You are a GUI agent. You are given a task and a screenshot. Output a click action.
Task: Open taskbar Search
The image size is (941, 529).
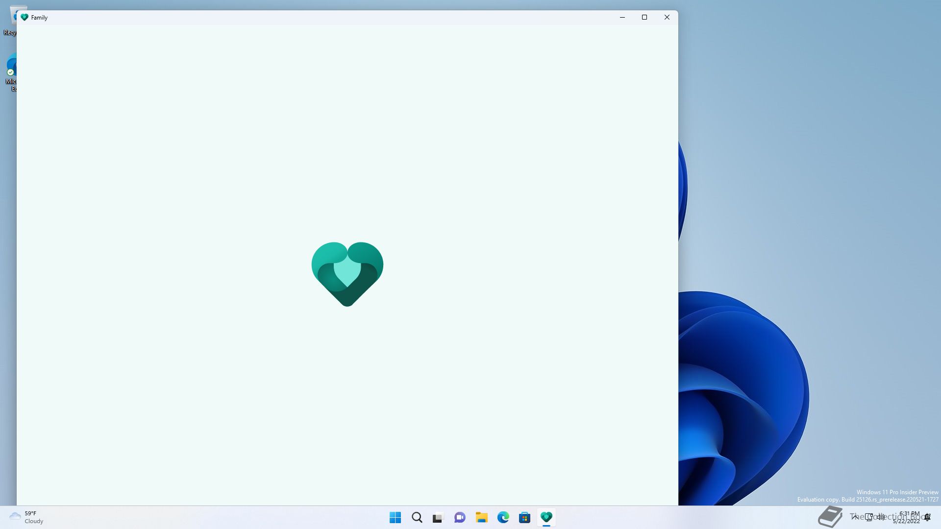click(417, 517)
